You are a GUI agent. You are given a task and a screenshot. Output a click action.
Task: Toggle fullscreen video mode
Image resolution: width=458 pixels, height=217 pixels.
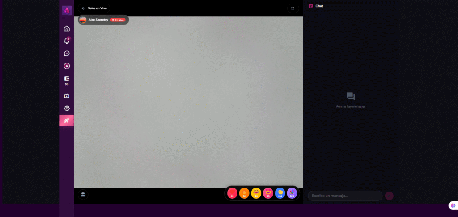pos(293,8)
